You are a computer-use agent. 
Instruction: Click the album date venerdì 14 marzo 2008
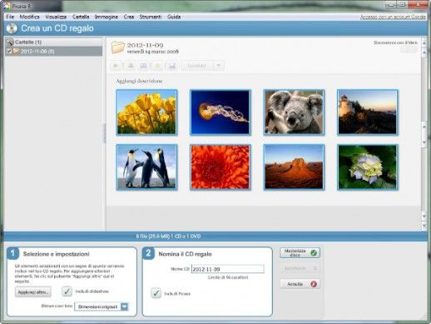tap(153, 52)
